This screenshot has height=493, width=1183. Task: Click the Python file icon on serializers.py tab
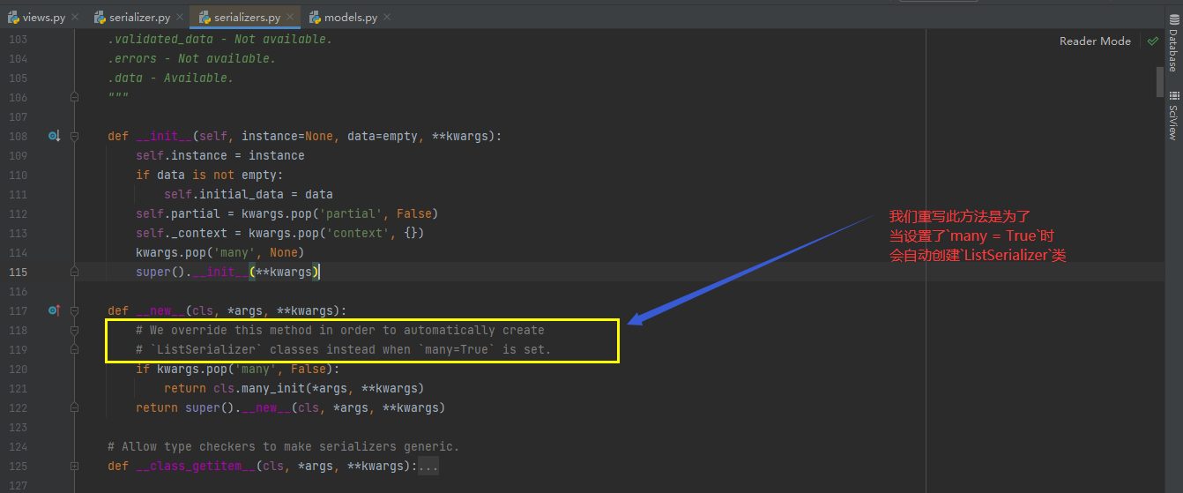click(x=204, y=17)
